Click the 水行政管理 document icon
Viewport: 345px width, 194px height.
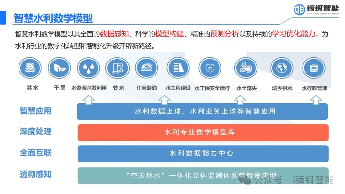click(x=314, y=68)
